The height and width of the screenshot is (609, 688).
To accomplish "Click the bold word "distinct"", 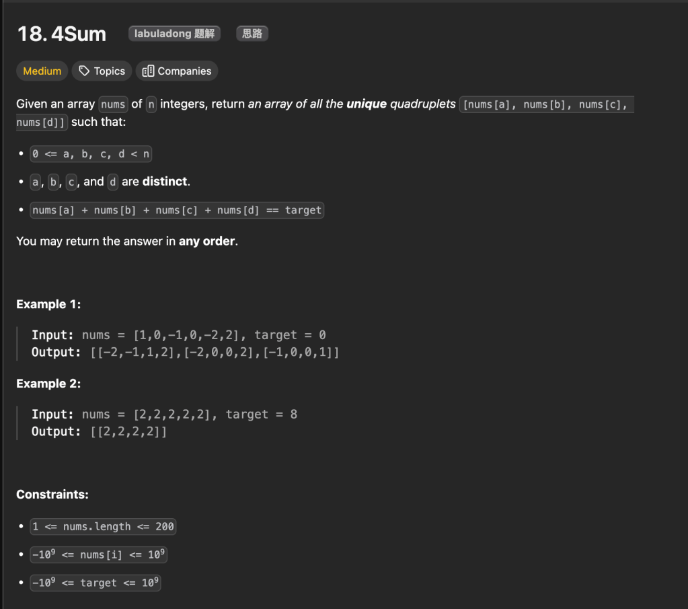I will (165, 182).
